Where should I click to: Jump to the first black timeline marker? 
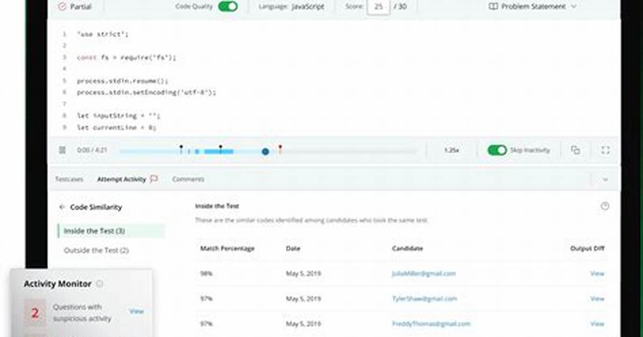pos(181,149)
